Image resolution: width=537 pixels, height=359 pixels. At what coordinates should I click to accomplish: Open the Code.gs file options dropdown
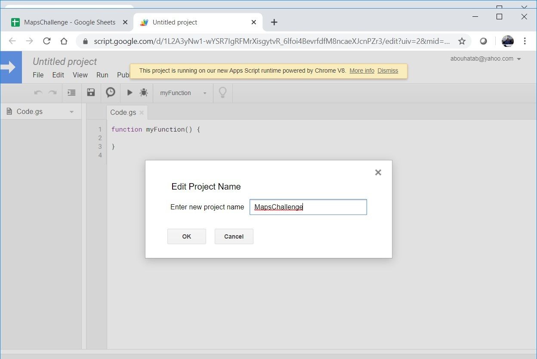pos(71,111)
